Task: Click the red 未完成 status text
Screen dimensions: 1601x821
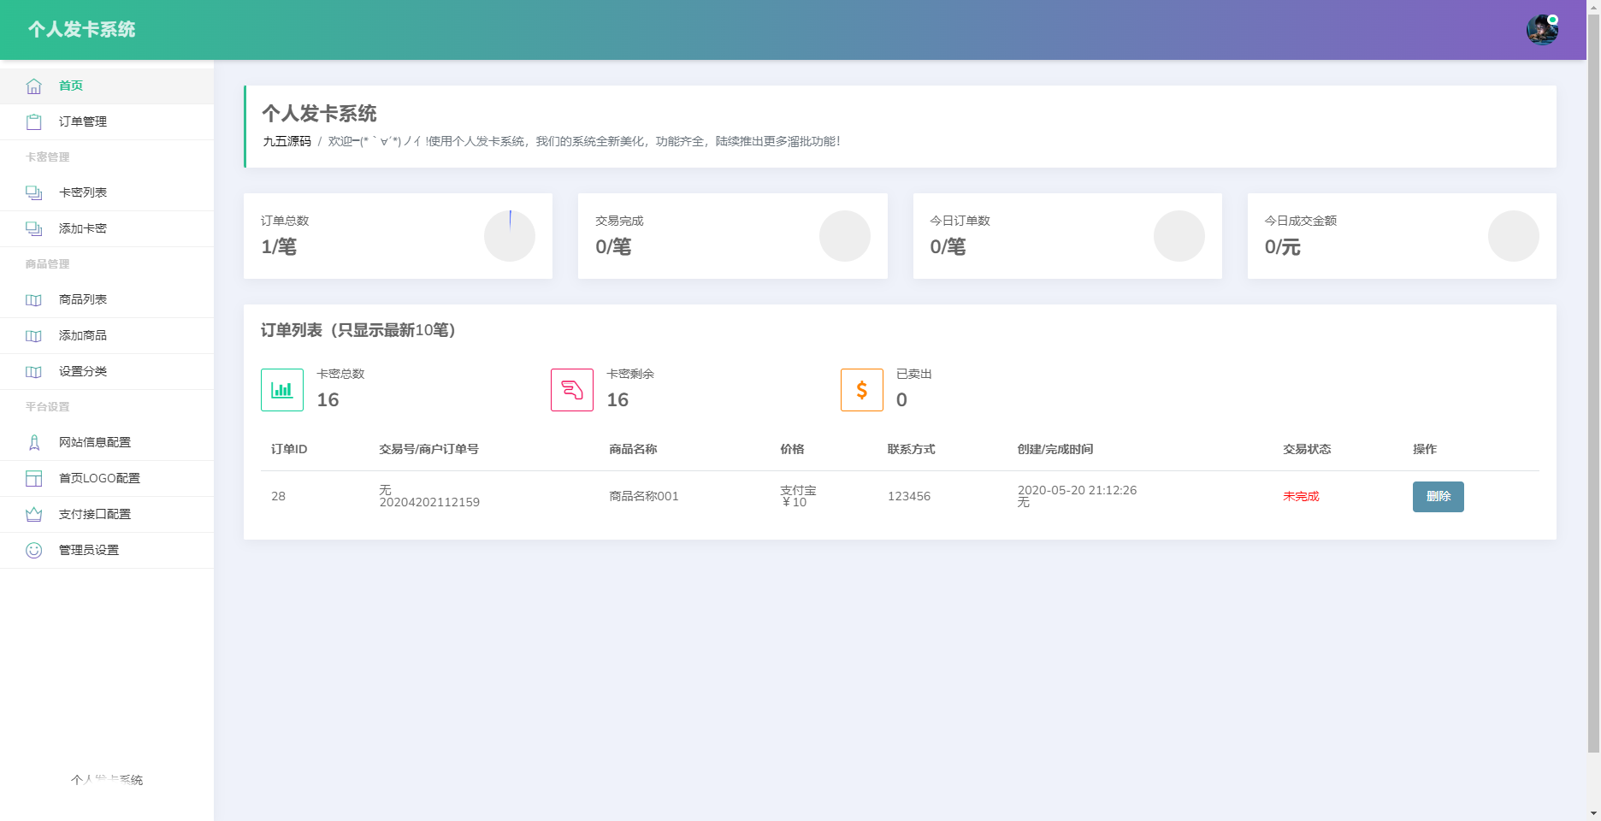Action: [x=1301, y=496]
